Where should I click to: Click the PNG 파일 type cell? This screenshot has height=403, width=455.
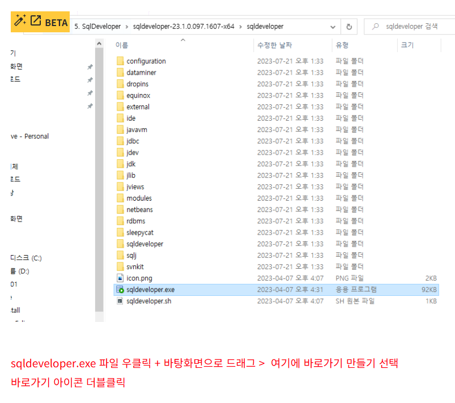350,278
